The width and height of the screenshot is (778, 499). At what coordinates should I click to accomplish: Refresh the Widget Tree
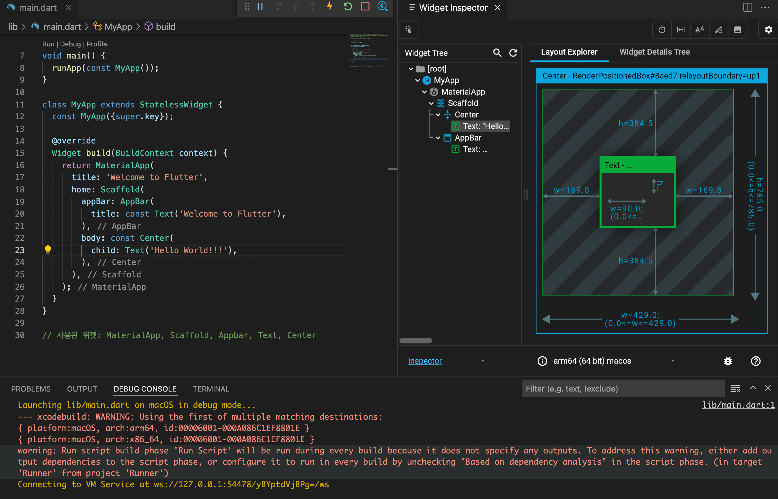(513, 53)
